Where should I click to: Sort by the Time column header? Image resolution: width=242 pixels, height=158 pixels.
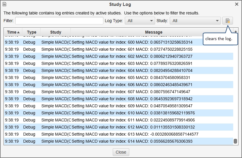coord(12,32)
